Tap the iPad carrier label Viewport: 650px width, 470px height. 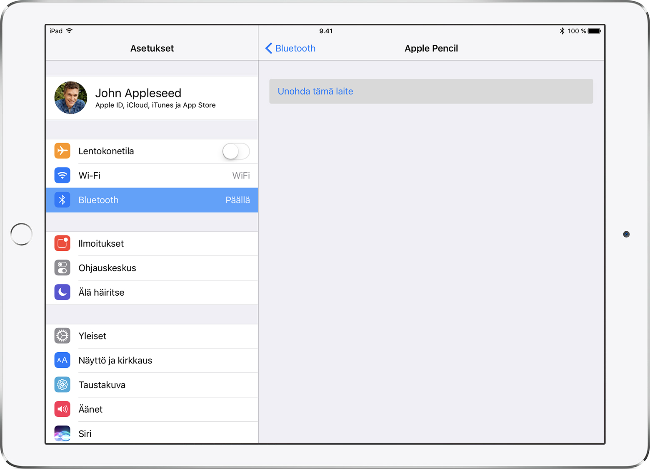(x=56, y=31)
